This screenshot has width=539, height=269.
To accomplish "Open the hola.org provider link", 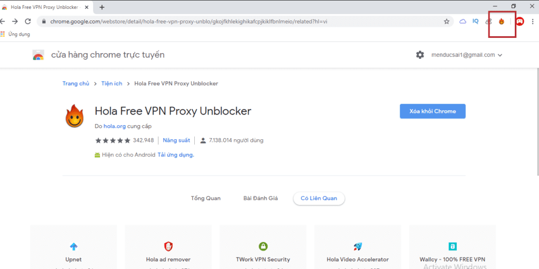I will tap(114, 126).
